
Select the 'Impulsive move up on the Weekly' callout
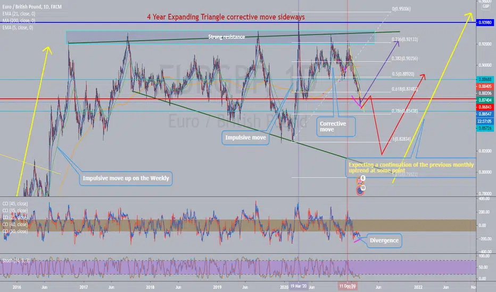pyautogui.click(x=126, y=178)
